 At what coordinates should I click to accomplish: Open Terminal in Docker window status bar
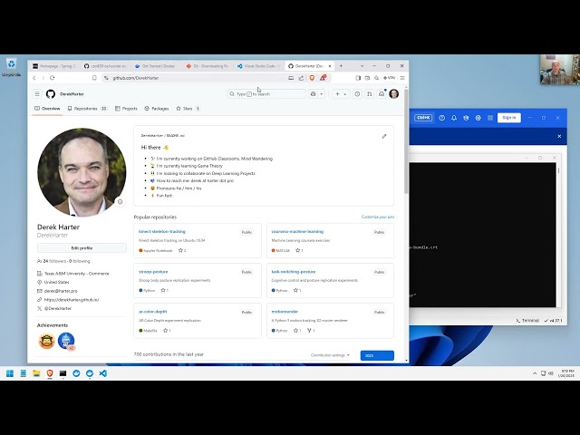(527, 320)
